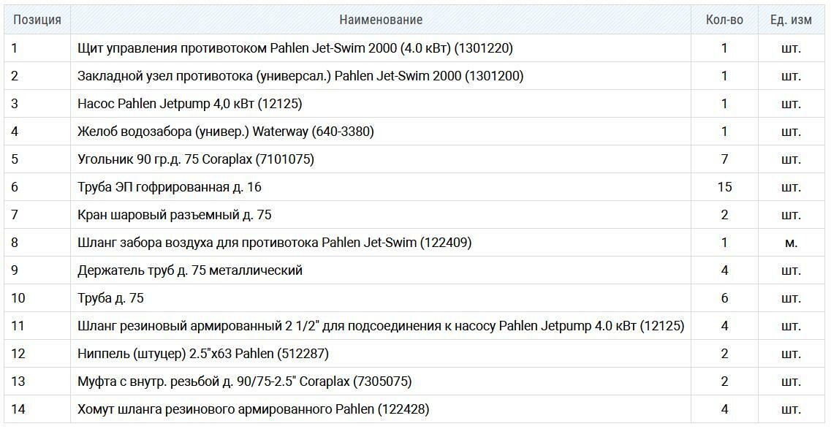
Task: Click Насос Pahlen Jetpump 4,0 кВт item
Action: pos(190,104)
